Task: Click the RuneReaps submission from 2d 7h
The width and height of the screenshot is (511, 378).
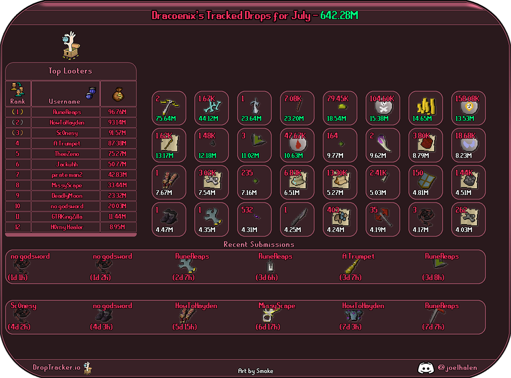Action: [191, 267]
